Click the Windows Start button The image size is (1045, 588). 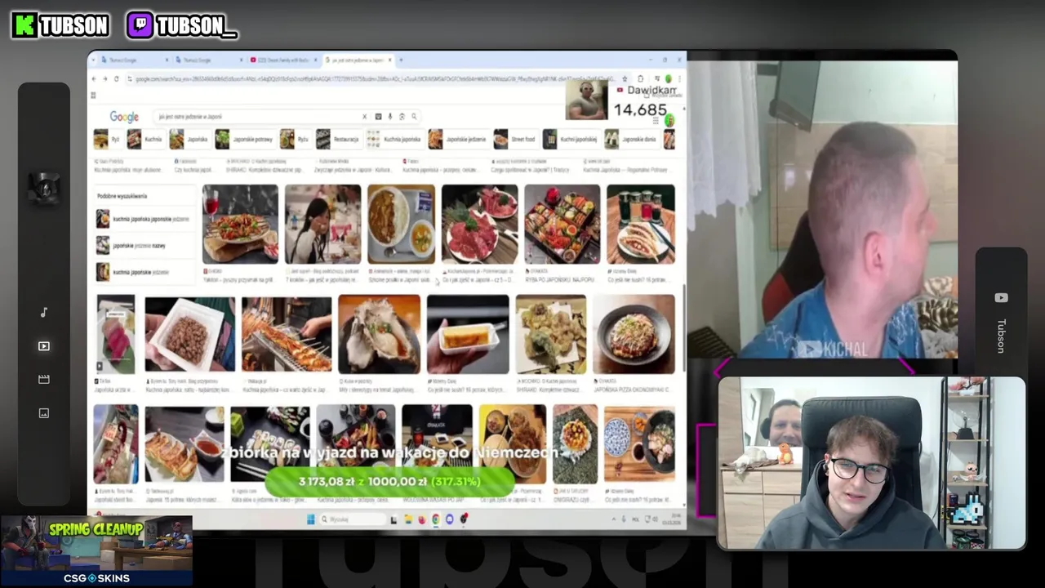pos(310,519)
